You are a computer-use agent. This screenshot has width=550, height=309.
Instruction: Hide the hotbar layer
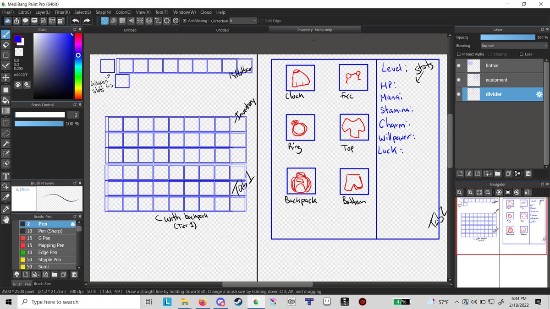pyautogui.click(x=460, y=66)
